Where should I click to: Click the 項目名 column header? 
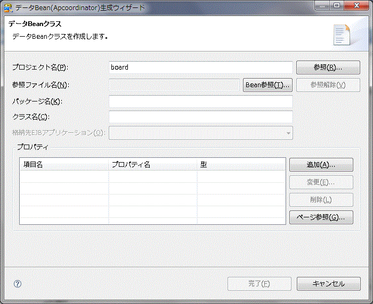64,164
